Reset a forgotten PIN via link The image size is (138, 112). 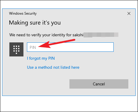41,58
